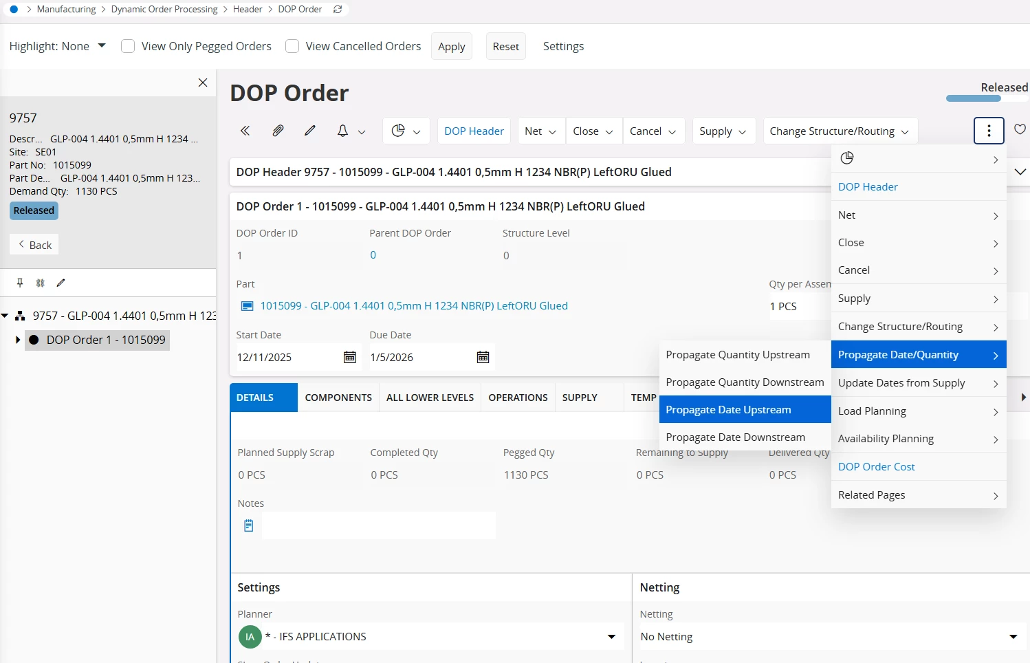Open the Start Date calendar picker
This screenshot has height=663, width=1030.
tap(349, 357)
